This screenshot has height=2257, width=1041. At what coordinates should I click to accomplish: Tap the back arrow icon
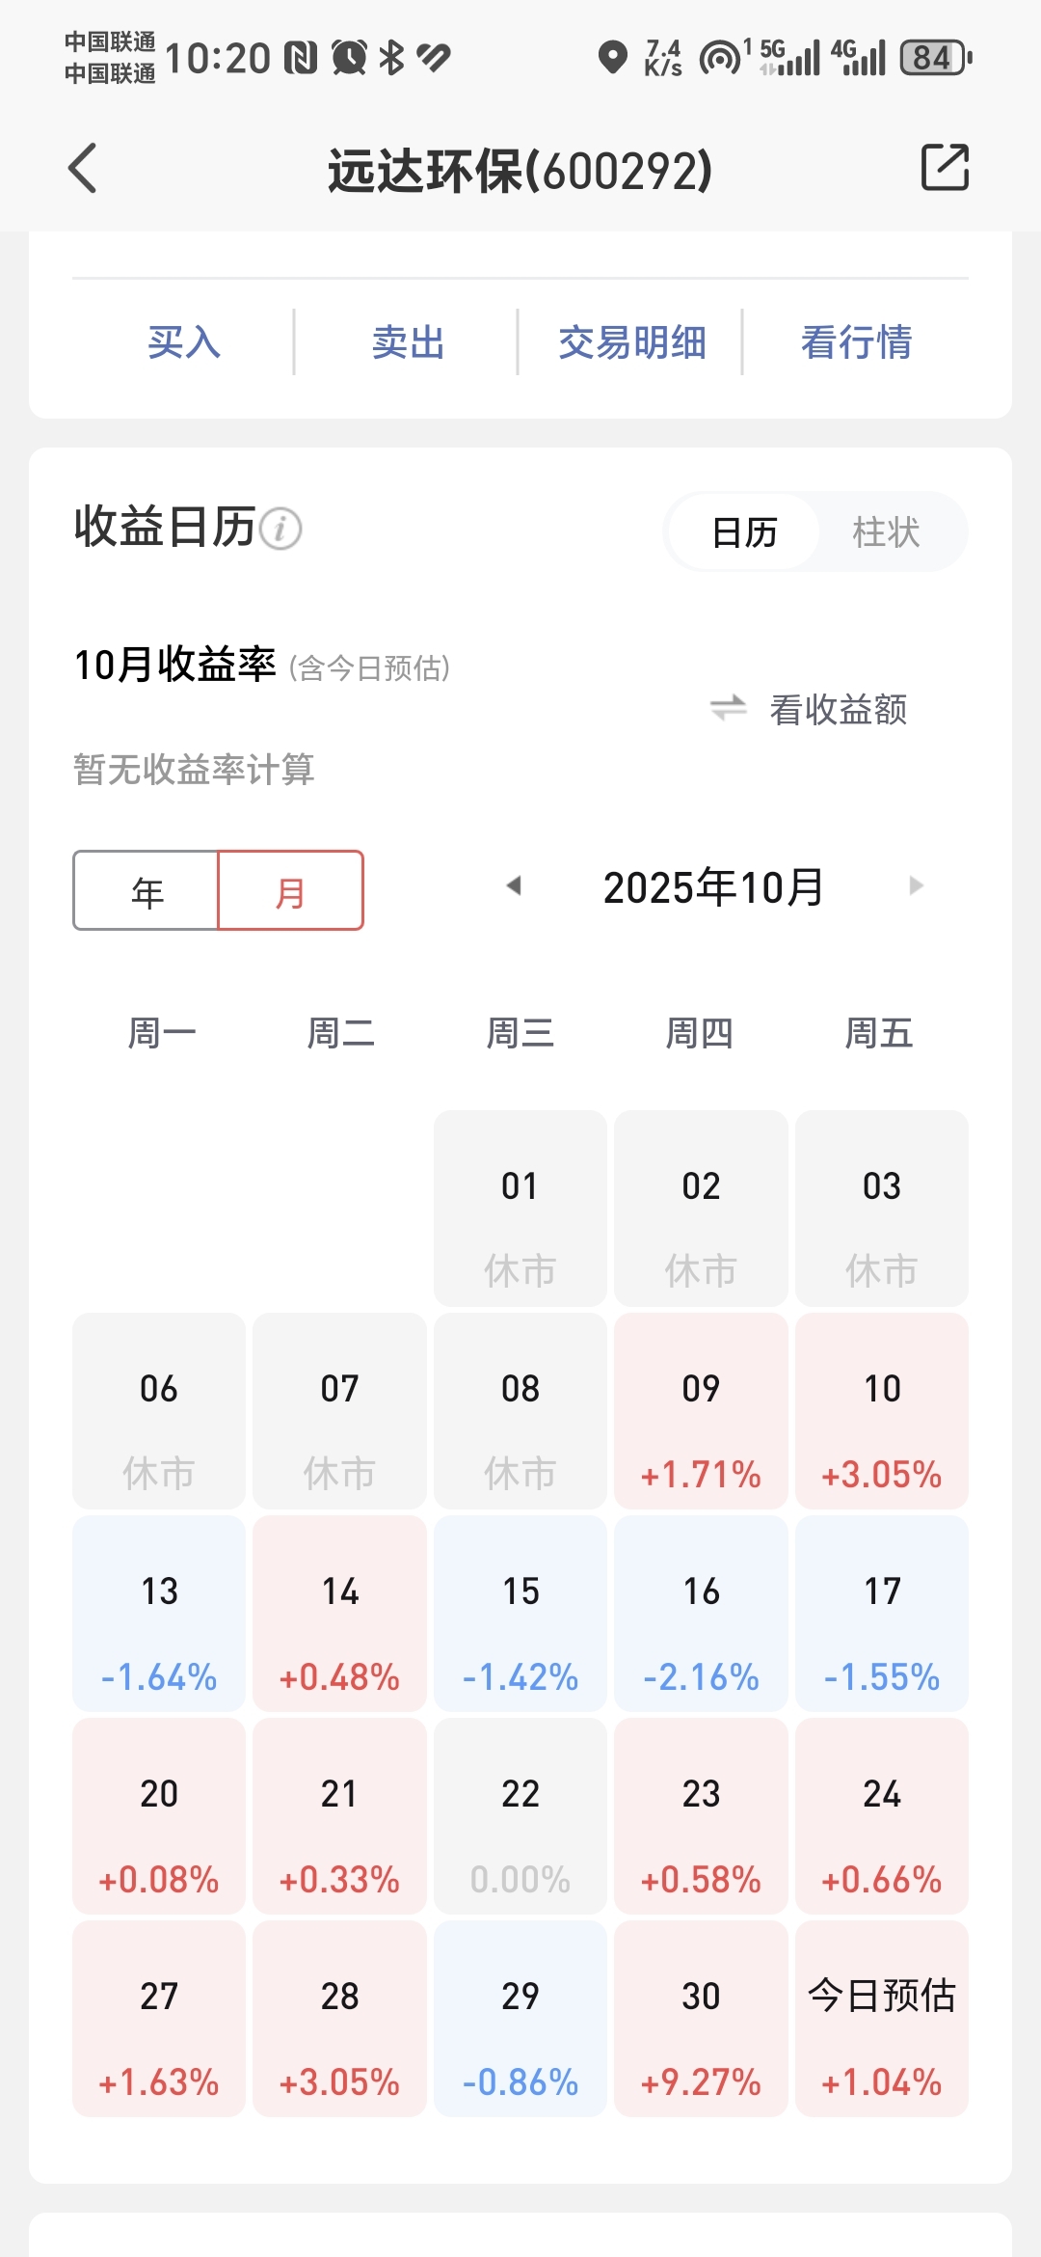[x=84, y=169]
